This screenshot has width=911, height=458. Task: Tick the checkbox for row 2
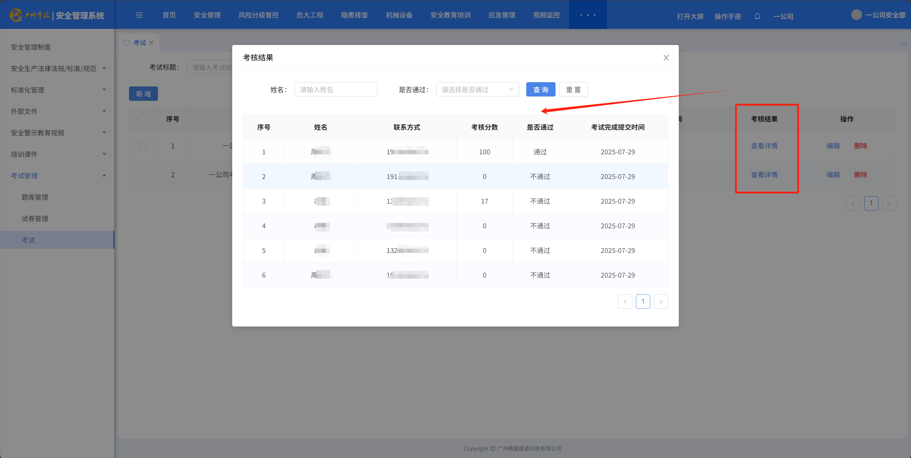coord(143,175)
